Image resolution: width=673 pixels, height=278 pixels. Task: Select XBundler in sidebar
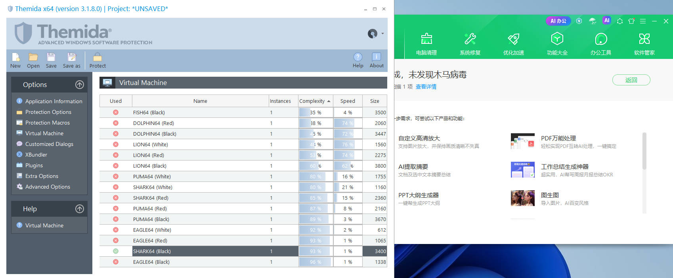click(36, 155)
